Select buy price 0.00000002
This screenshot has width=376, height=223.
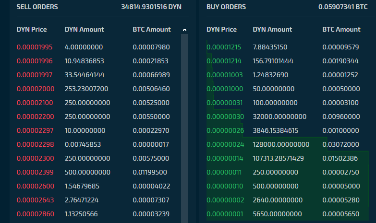[x=225, y=200]
